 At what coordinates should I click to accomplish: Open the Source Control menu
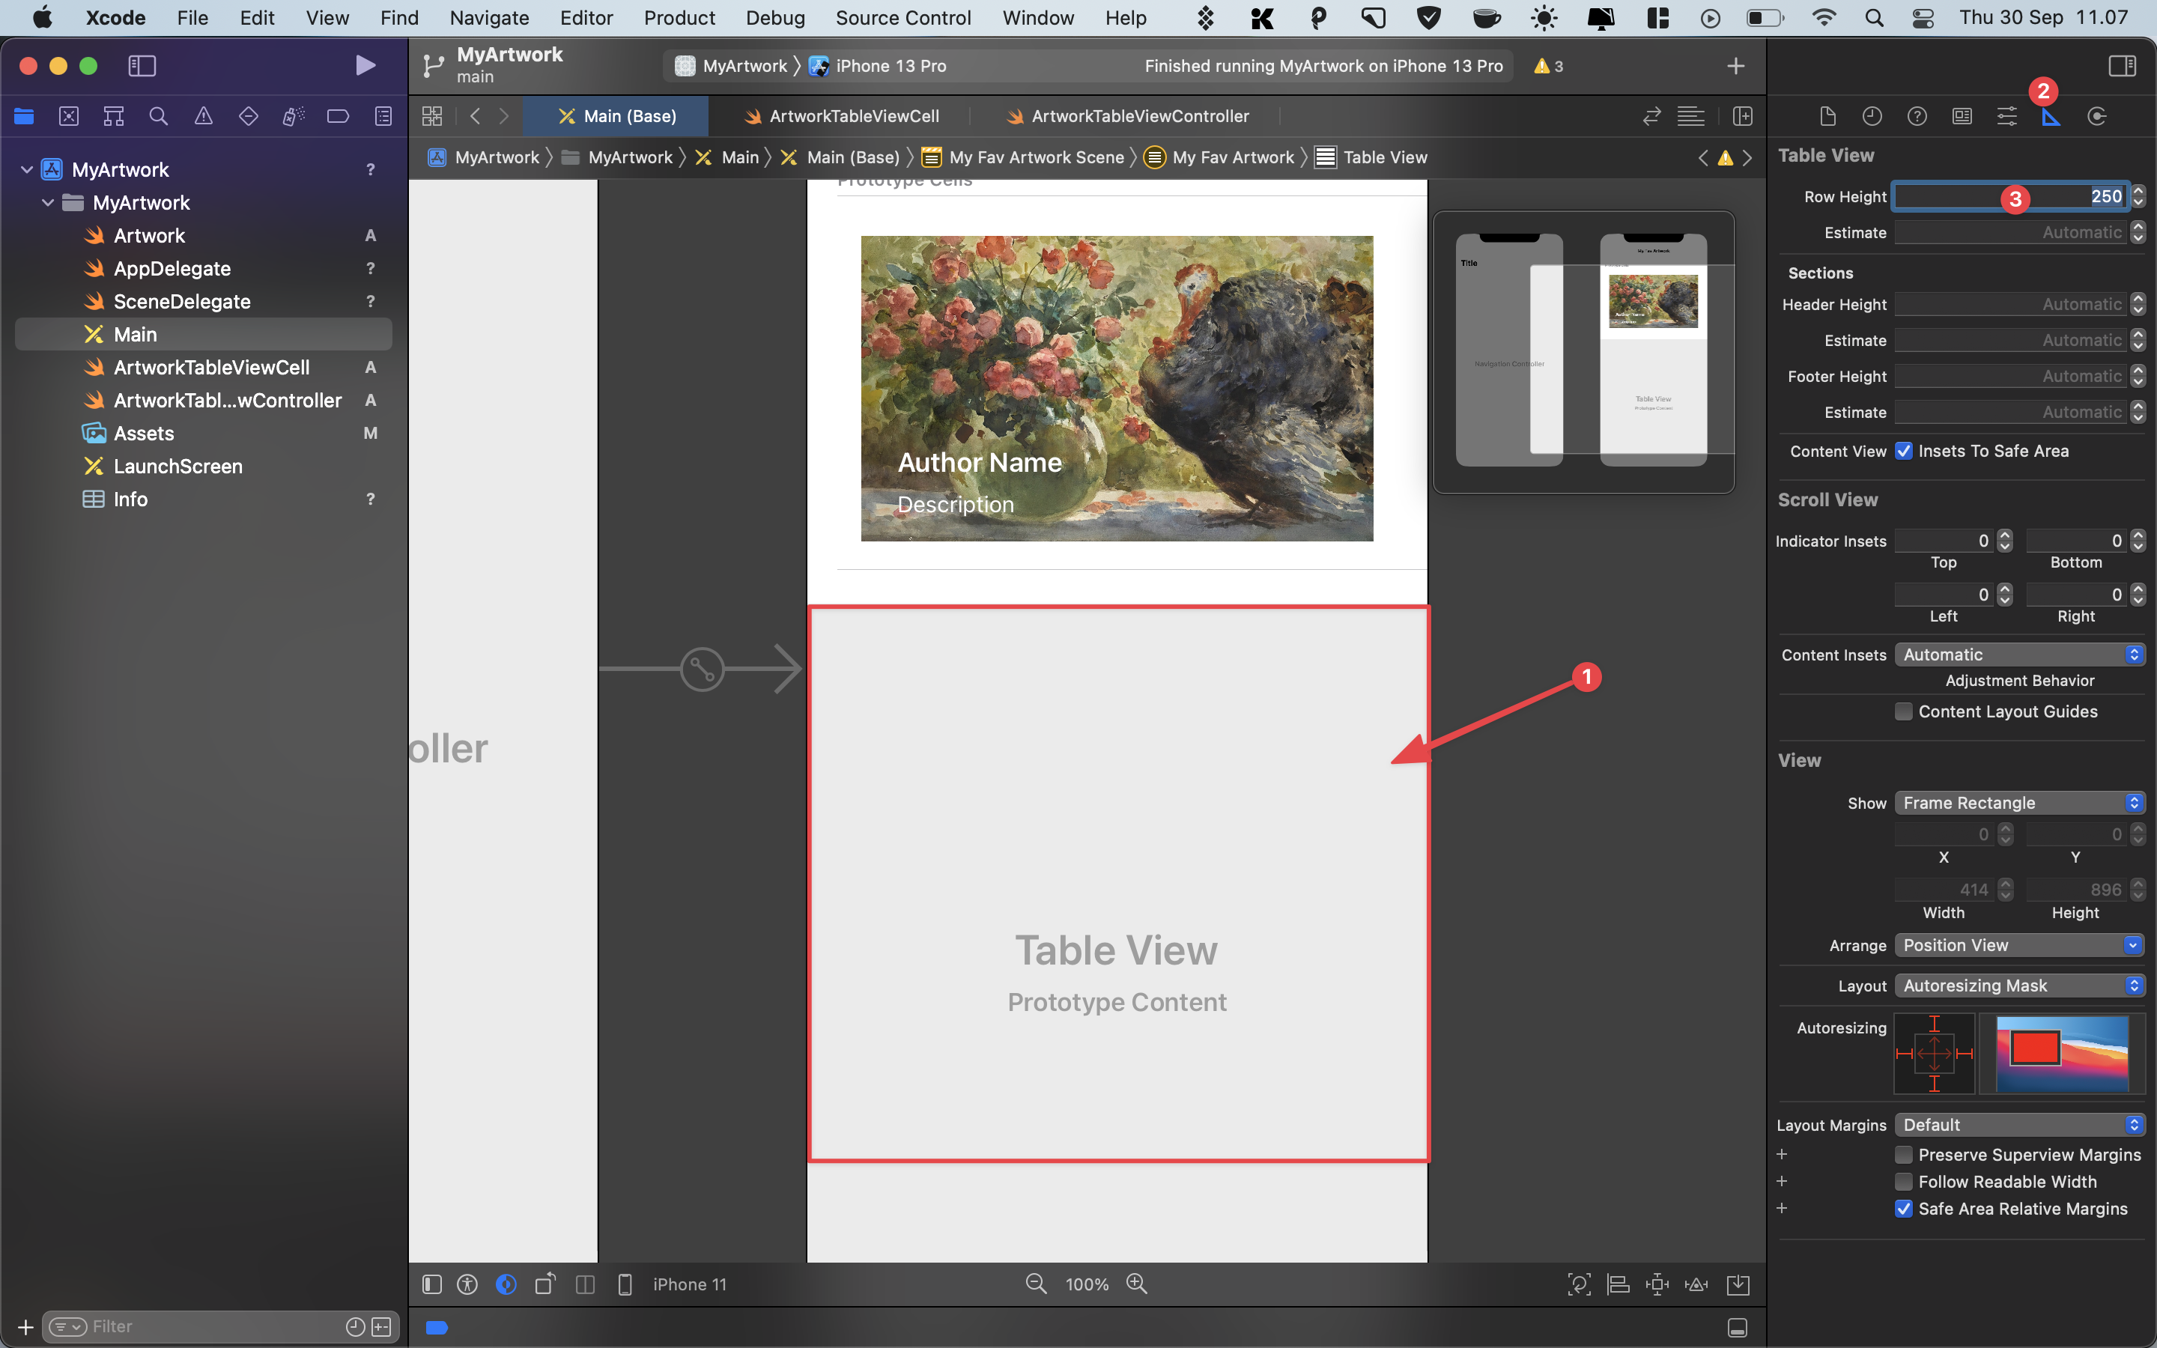(x=903, y=18)
